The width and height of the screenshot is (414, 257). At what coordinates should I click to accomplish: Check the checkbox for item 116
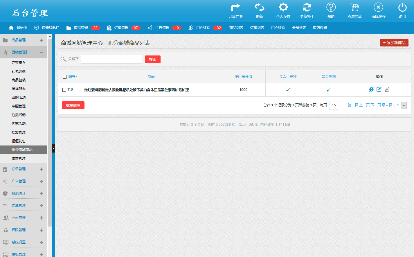point(64,90)
